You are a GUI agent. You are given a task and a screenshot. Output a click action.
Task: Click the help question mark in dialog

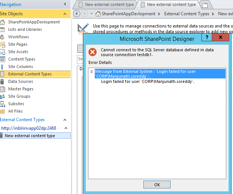pyautogui.click(x=207, y=37)
